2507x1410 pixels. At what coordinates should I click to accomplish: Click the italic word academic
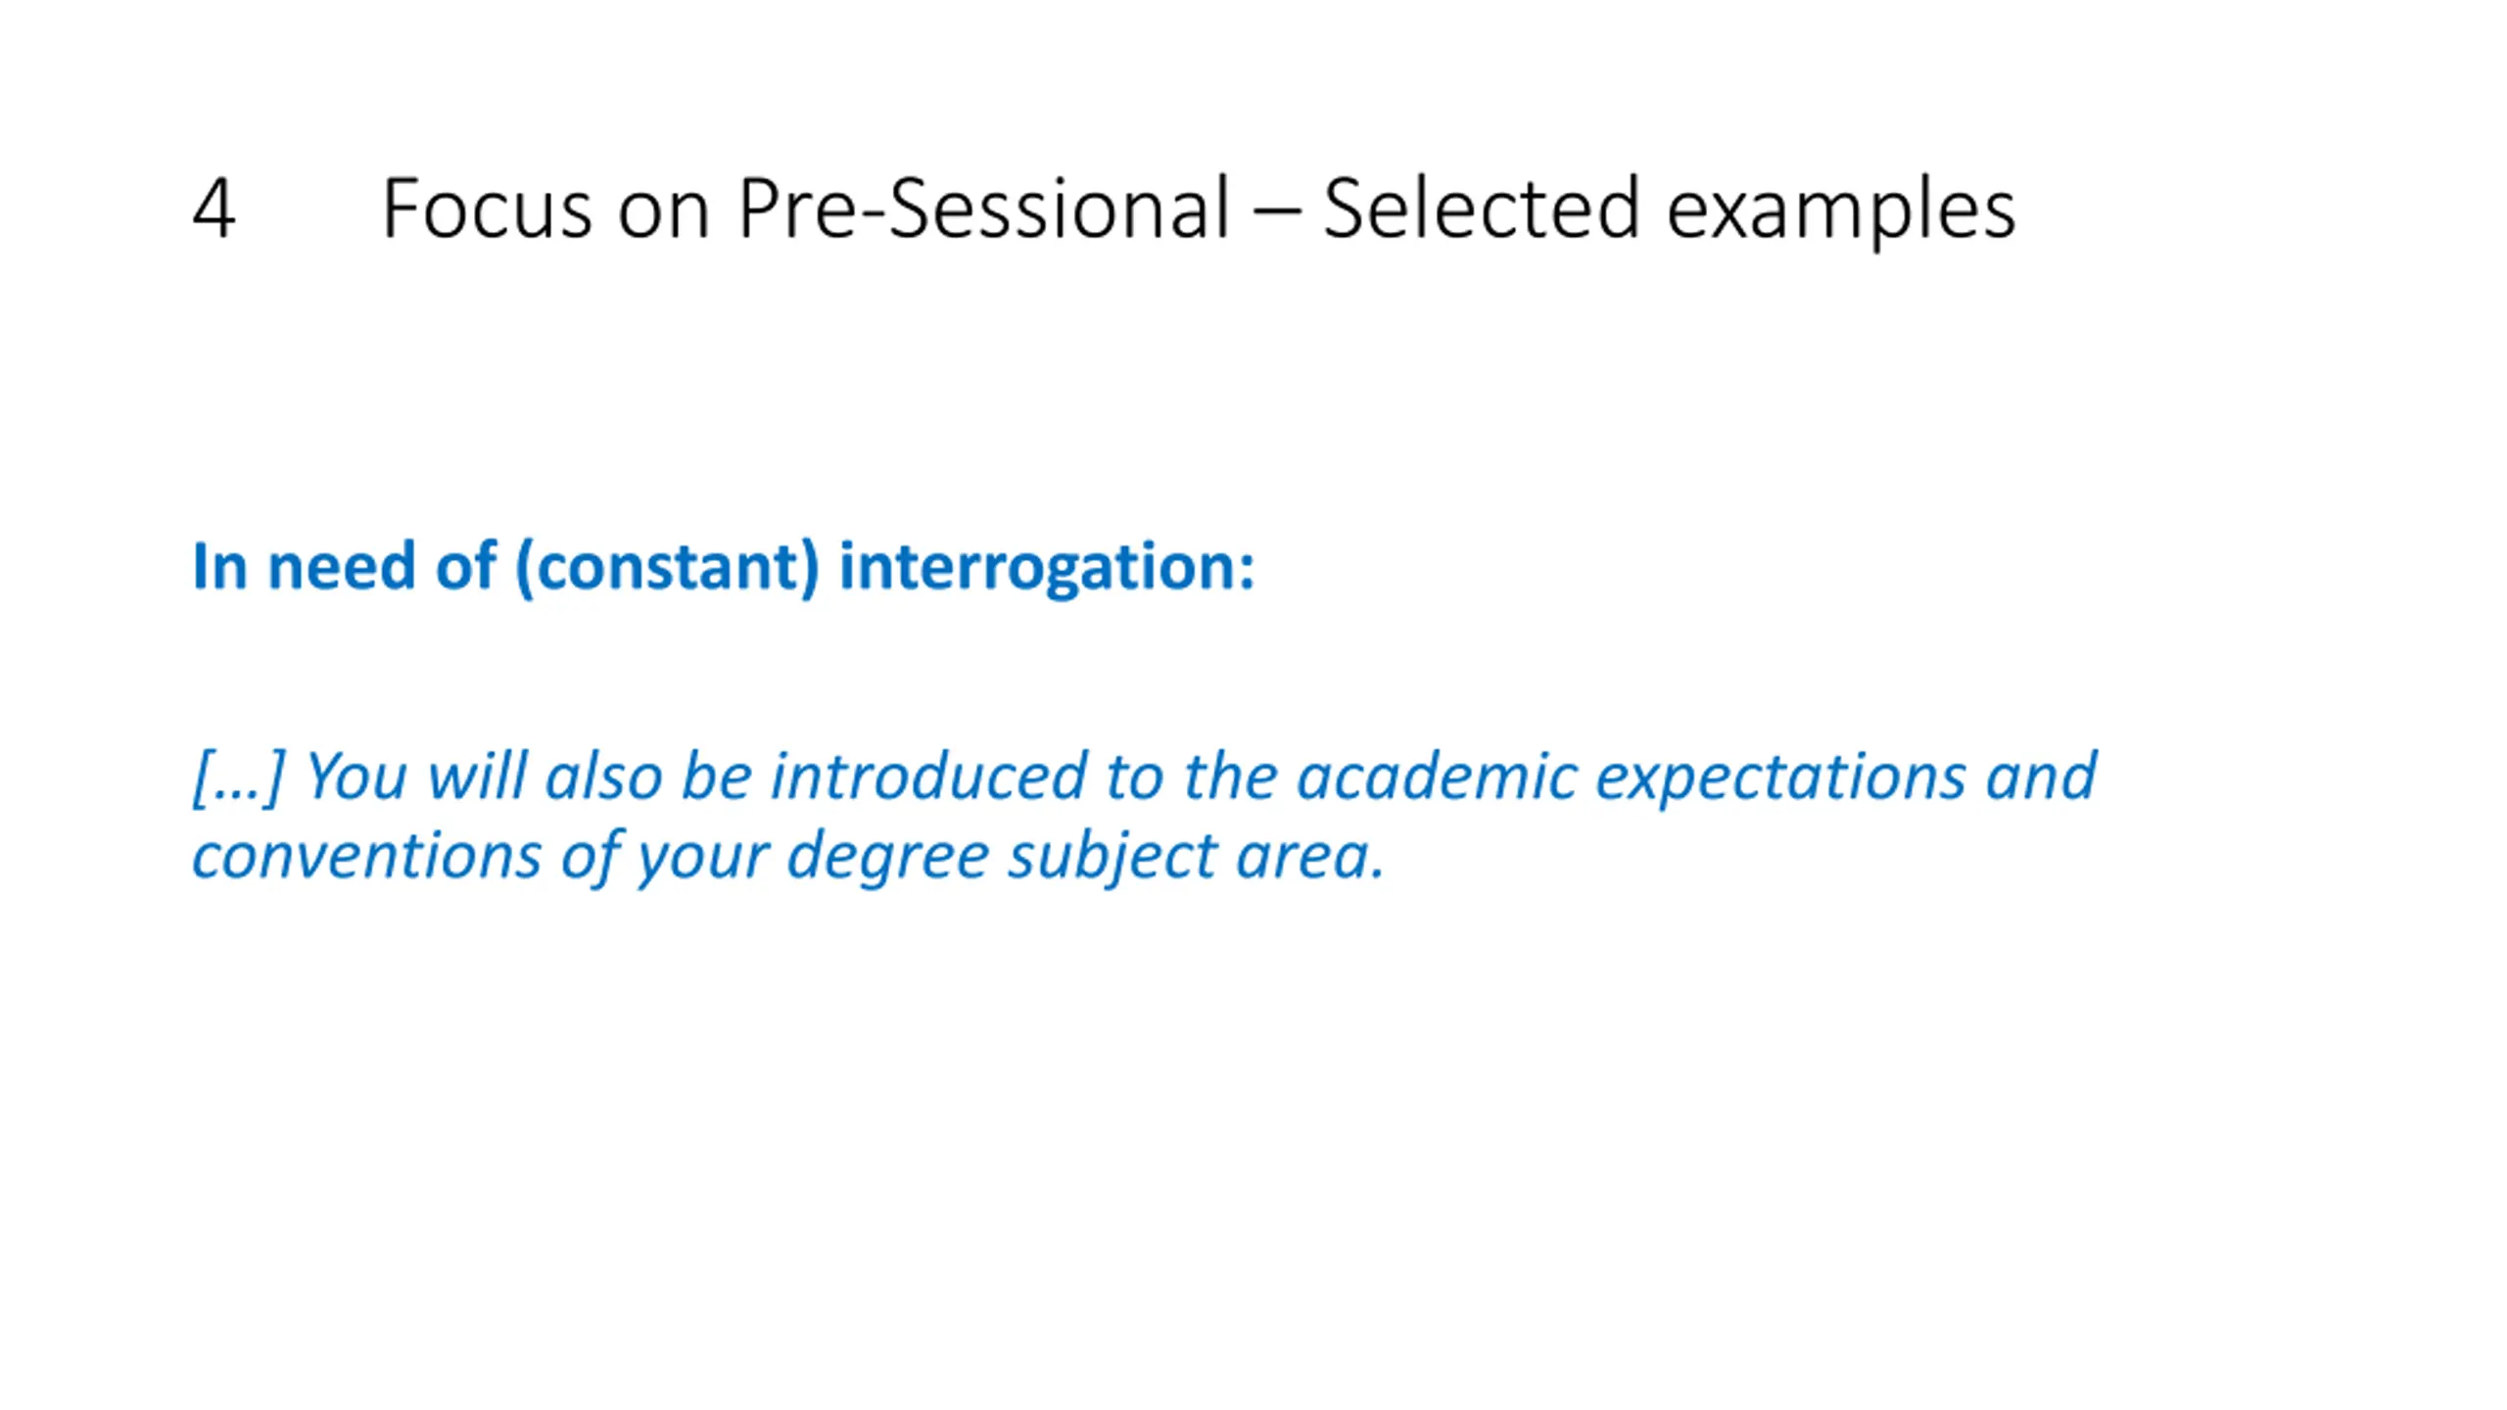(x=1437, y=776)
